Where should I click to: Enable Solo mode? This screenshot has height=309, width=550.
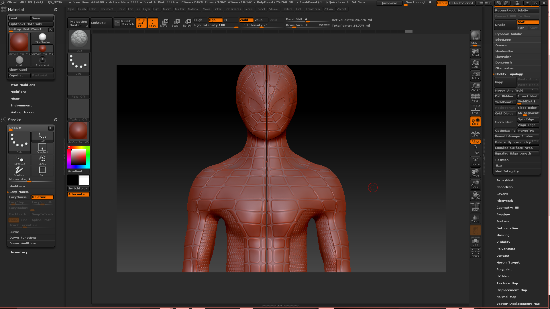click(x=475, y=242)
